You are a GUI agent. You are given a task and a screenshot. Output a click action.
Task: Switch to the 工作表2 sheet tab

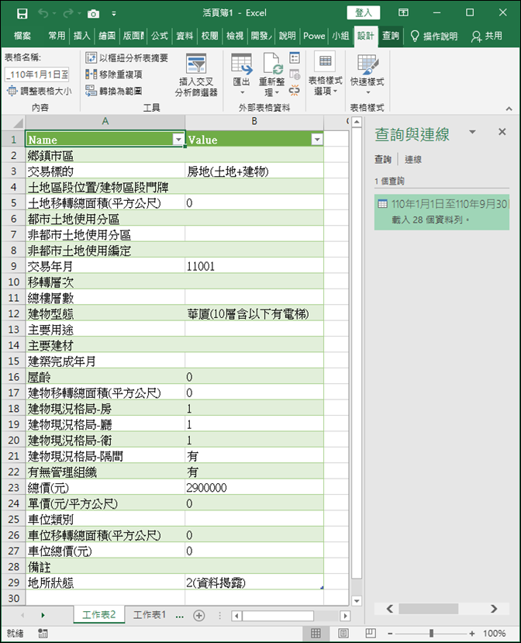(99, 615)
